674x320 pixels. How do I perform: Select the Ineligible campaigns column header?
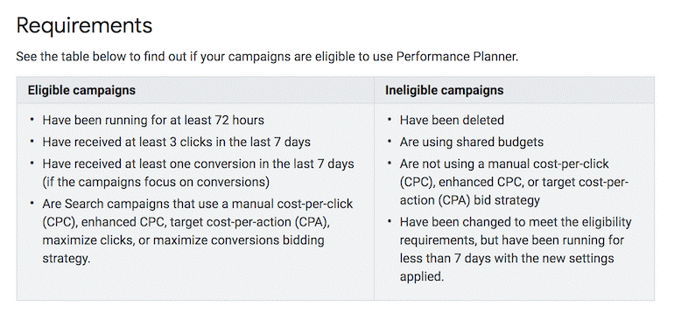444,90
